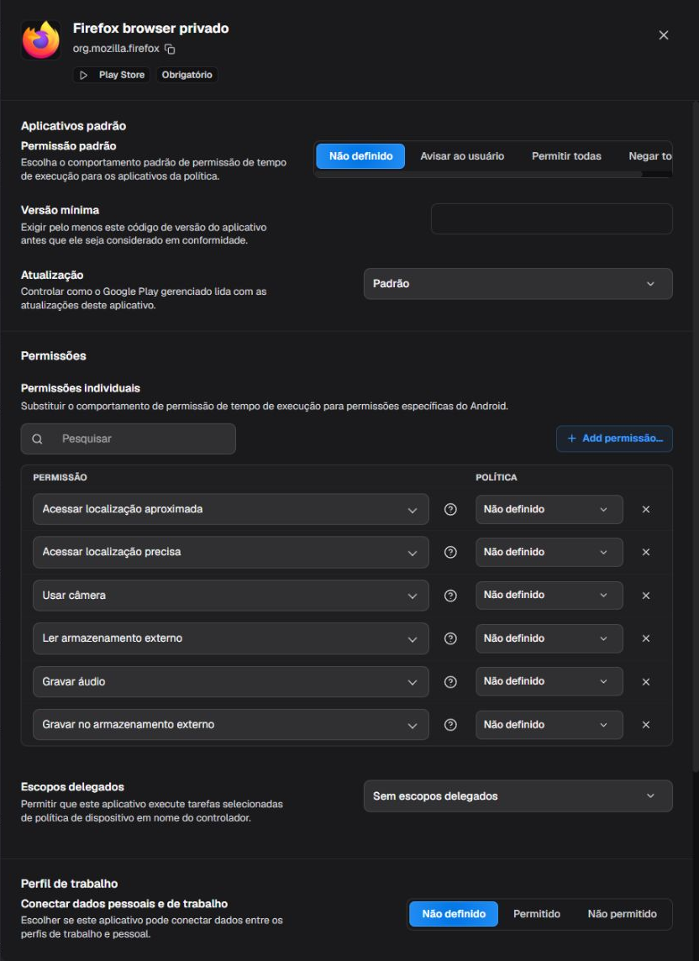Remove the Ler armazenamento externo permission row
The height and width of the screenshot is (961, 699).
click(x=646, y=638)
